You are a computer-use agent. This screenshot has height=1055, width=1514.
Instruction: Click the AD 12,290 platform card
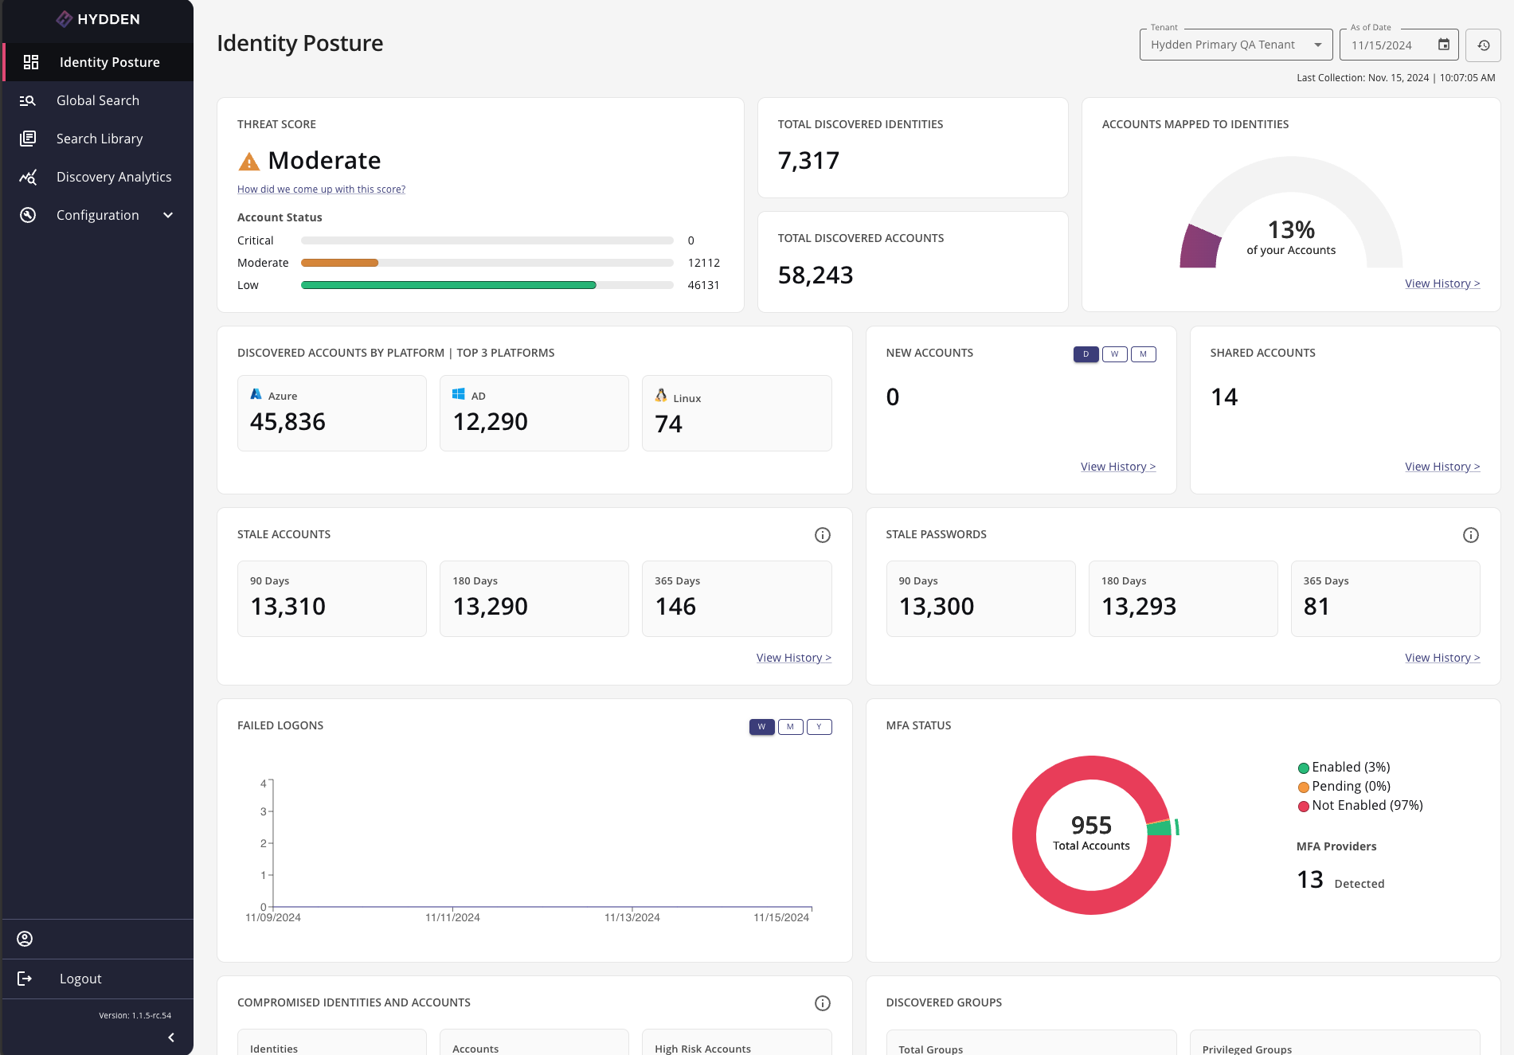coord(534,413)
